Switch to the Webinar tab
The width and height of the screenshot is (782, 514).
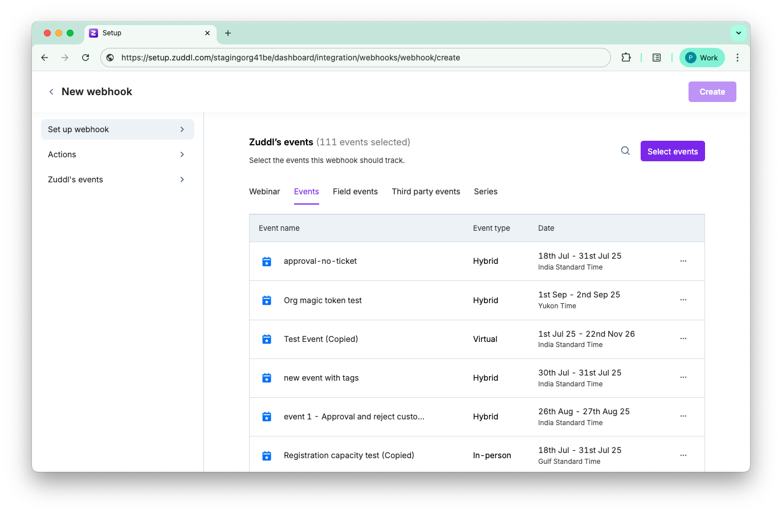point(264,191)
